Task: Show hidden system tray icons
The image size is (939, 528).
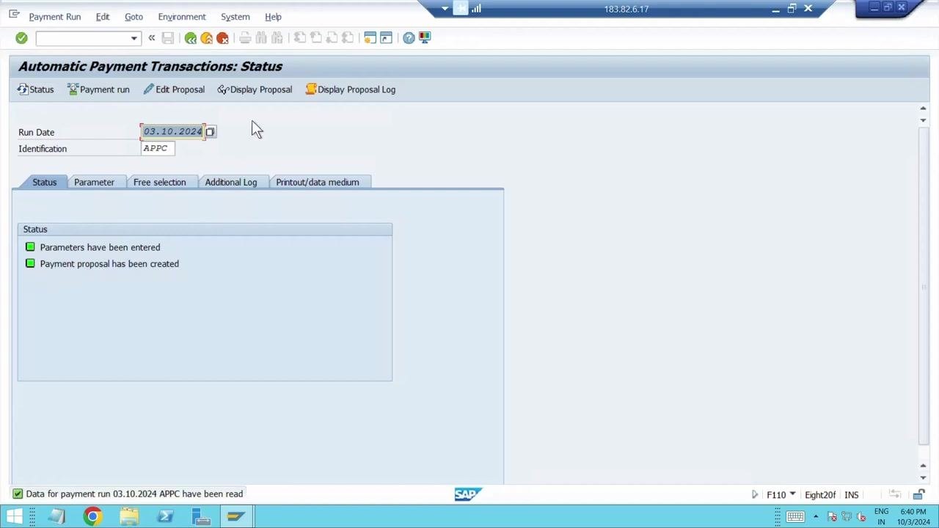Action: pos(815,517)
